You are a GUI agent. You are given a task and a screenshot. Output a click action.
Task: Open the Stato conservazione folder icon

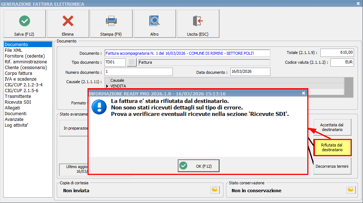click(350, 190)
